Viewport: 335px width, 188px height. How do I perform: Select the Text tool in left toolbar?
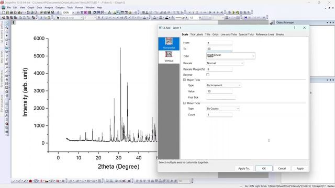7,60
